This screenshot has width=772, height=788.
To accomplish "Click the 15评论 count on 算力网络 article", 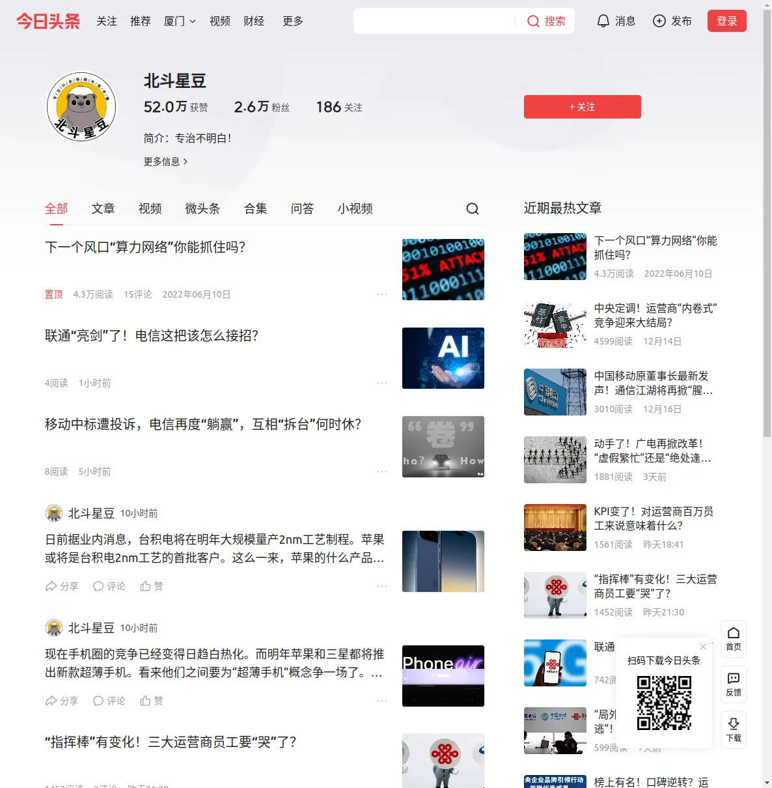I will point(138,294).
